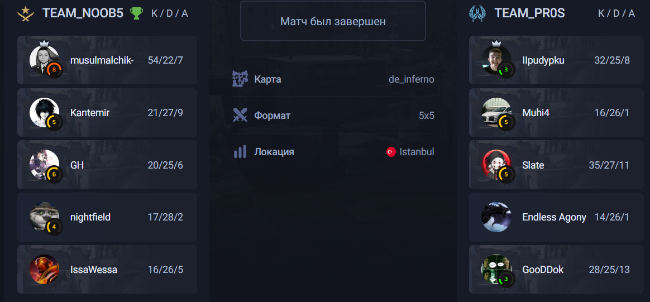Click the Turkish flag next to Istanbul
The image size is (650, 302).
coord(391,152)
